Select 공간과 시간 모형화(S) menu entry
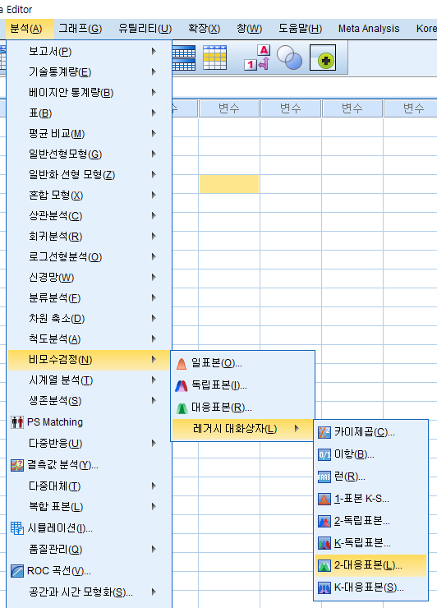 [90, 592]
